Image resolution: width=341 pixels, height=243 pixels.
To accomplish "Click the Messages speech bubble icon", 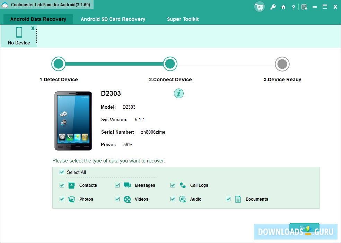I will pos(127,185).
